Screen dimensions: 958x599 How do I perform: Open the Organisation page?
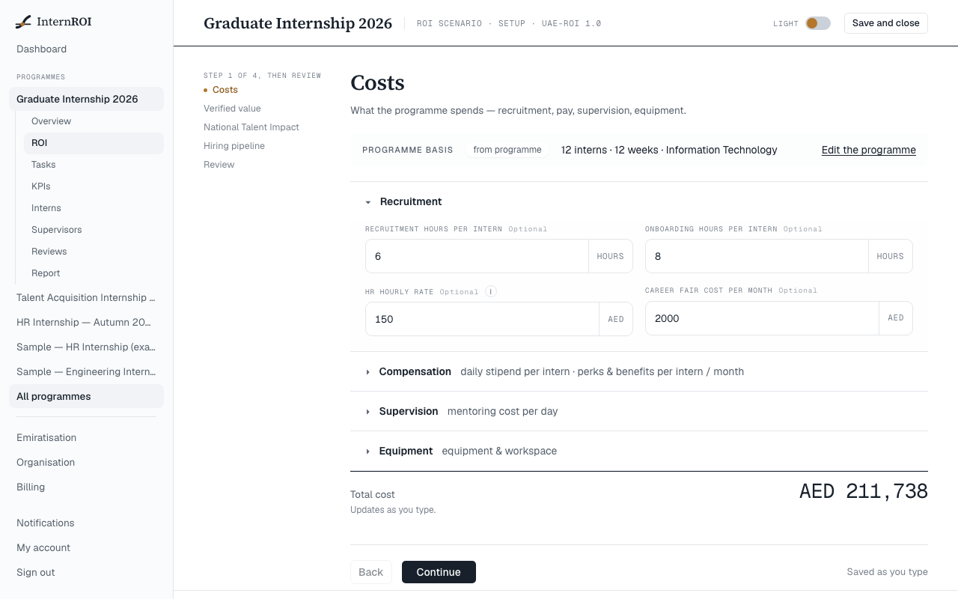pos(86,462)
